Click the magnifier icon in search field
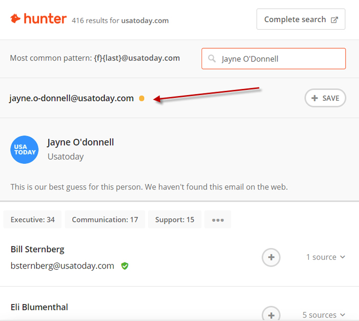 [212, 59]
